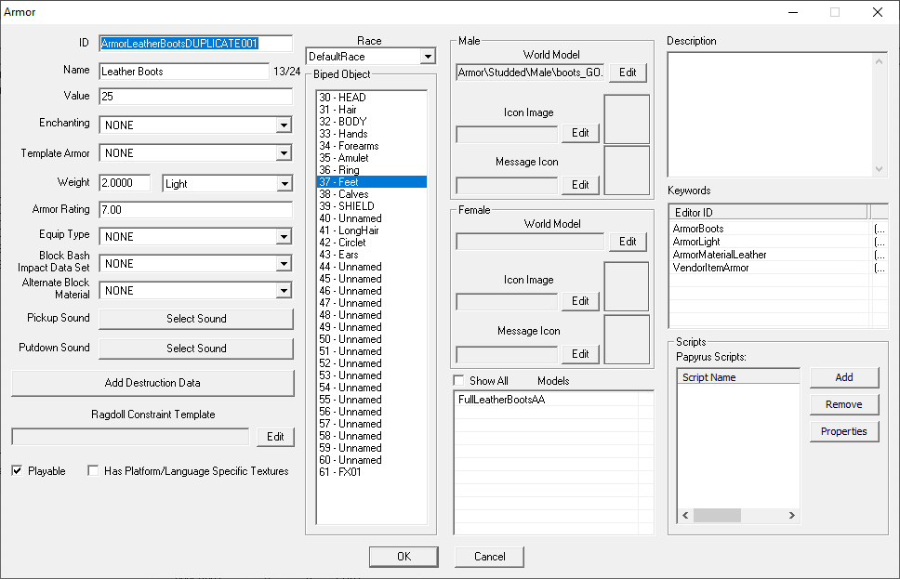
Task: Click the Pickup Sound Select Sound button
Action: coord(196,319)
